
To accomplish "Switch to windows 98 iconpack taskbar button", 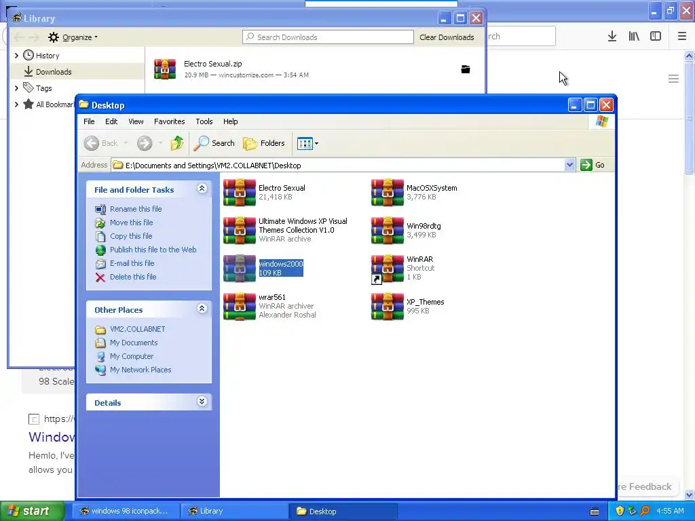I will [x=126, y=511].
